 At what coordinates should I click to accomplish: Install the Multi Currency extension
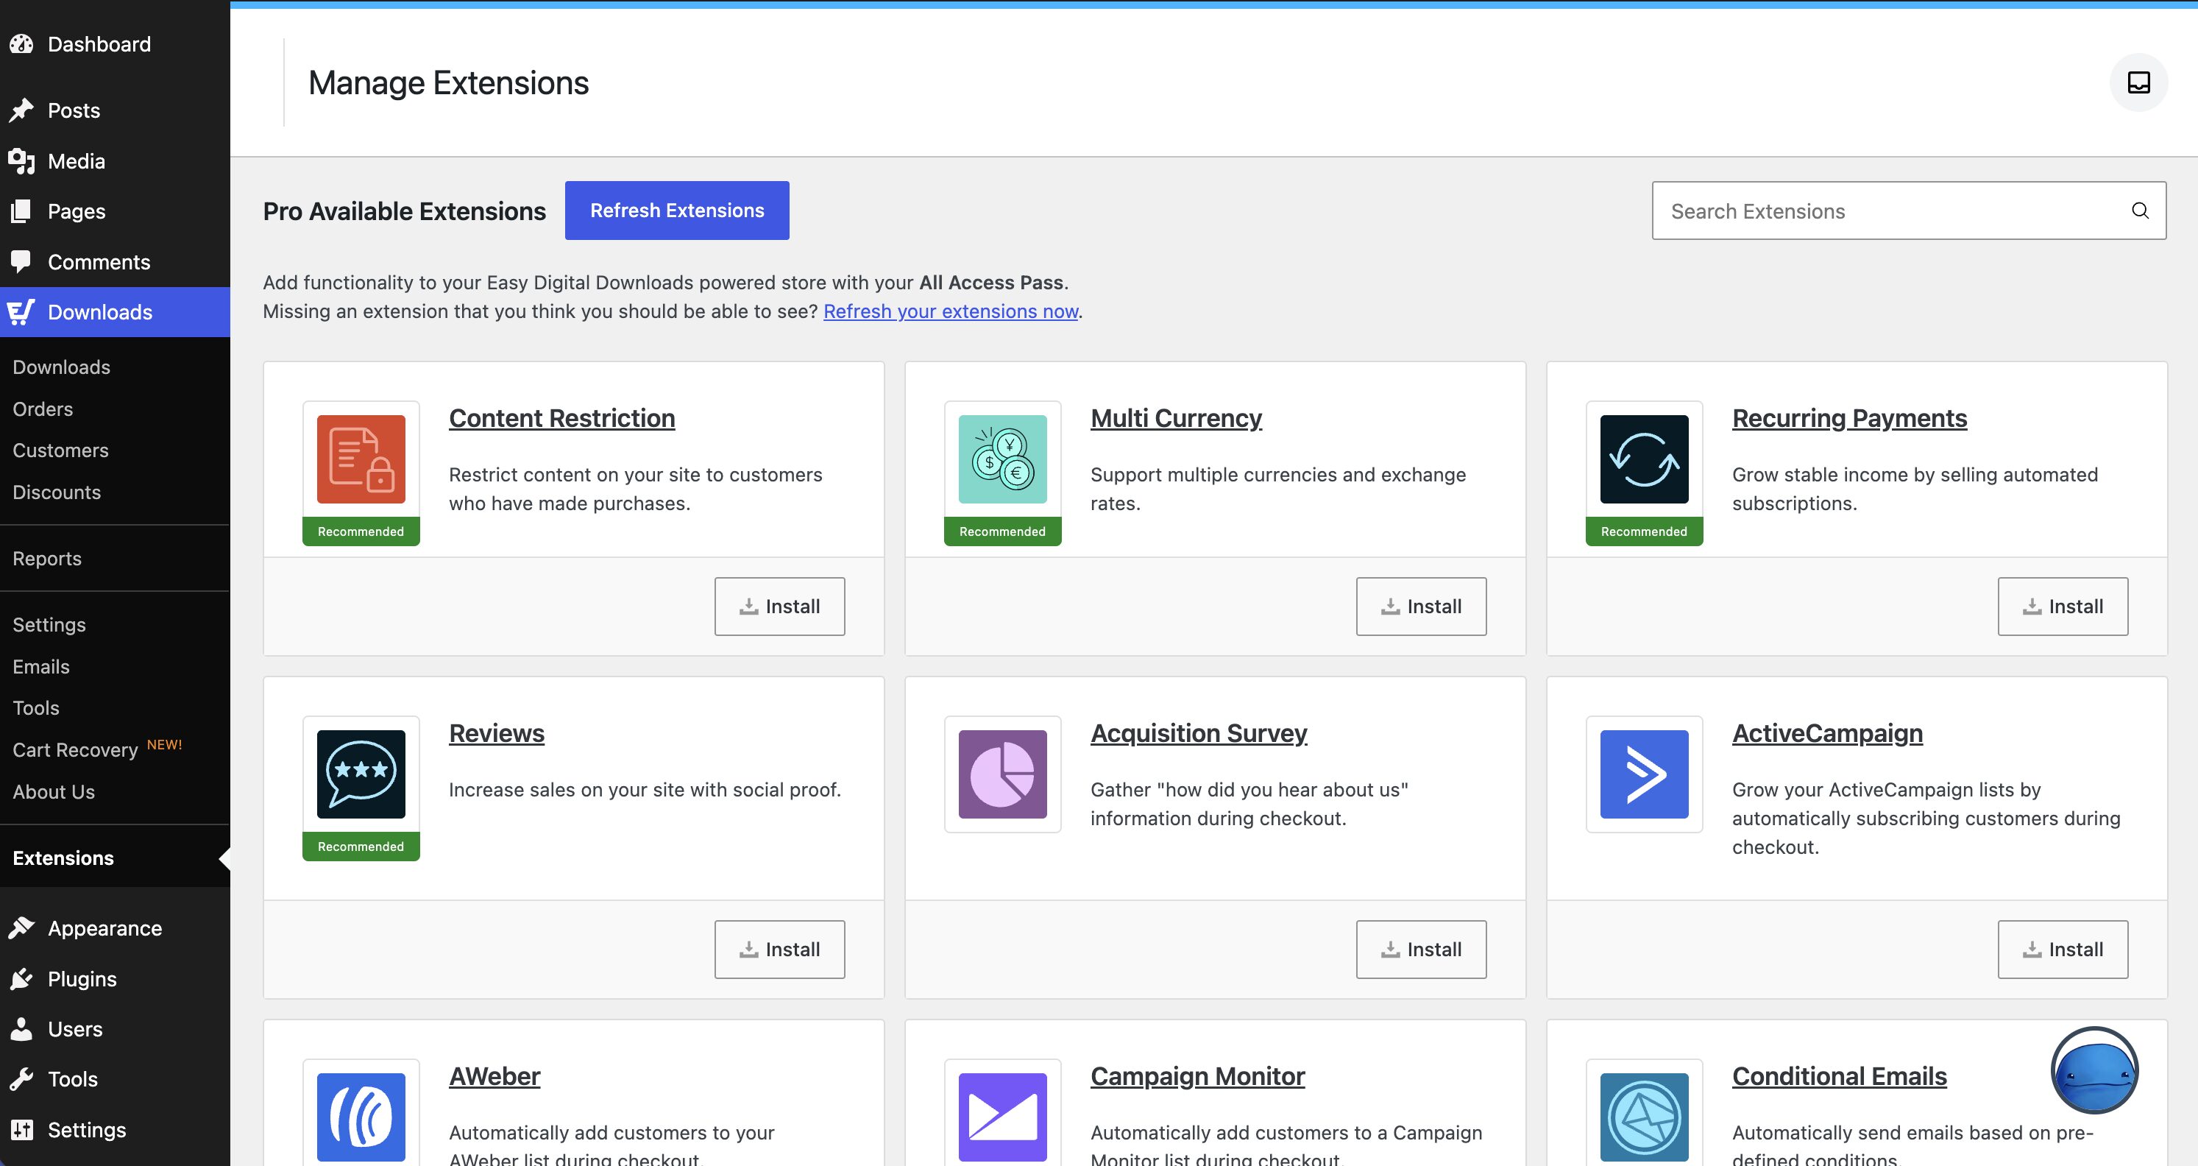1422,606
